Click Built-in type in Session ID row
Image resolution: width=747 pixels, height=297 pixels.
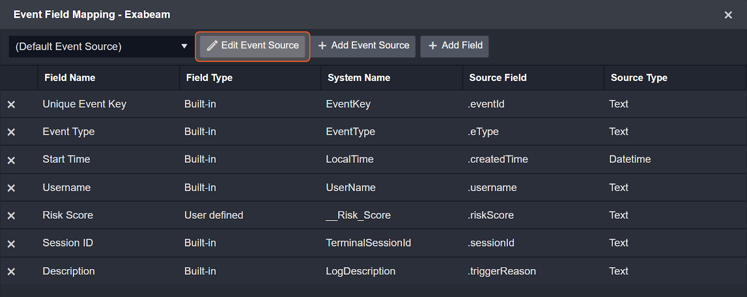(x=200, y=242)
